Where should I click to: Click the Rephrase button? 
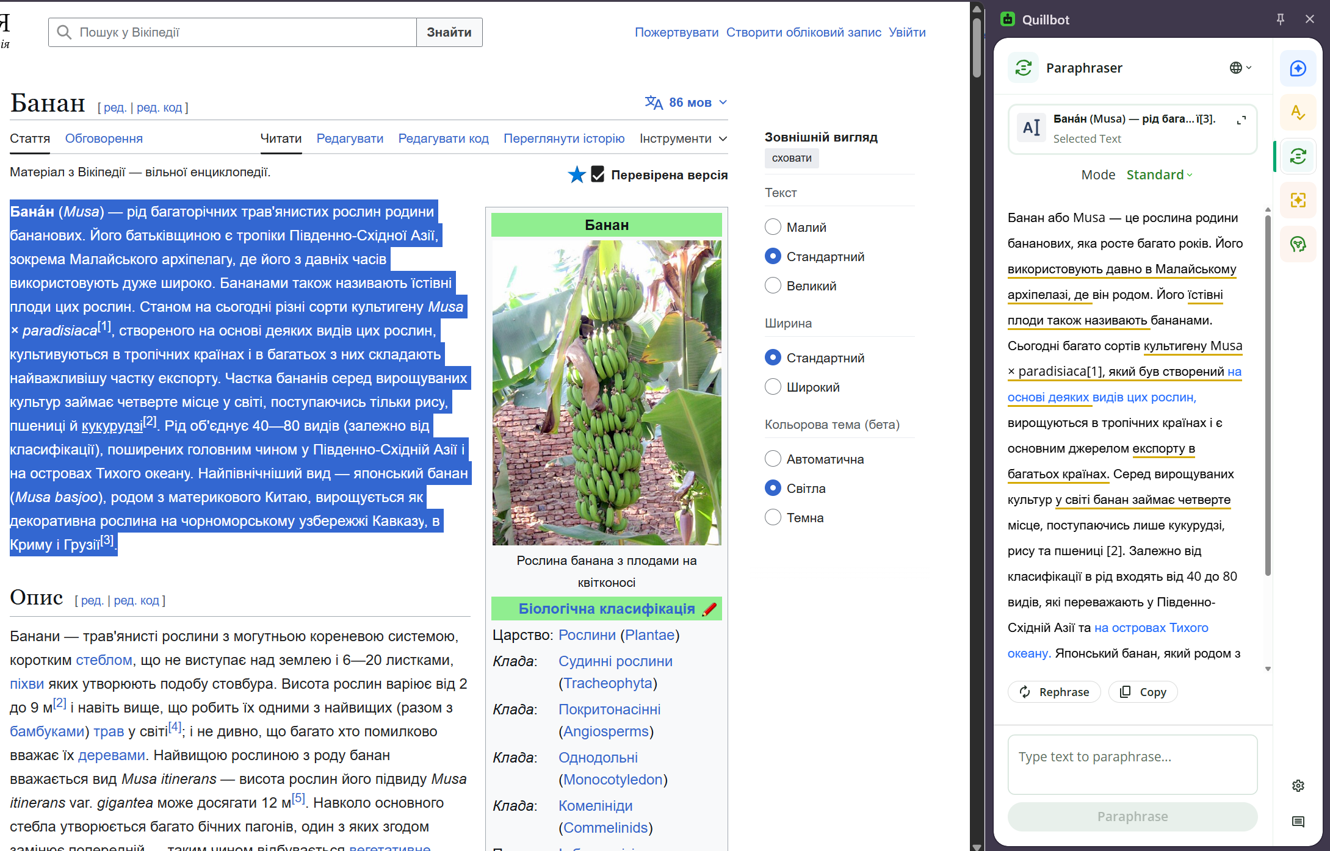pyautogui.click(x=1054, y=692)
